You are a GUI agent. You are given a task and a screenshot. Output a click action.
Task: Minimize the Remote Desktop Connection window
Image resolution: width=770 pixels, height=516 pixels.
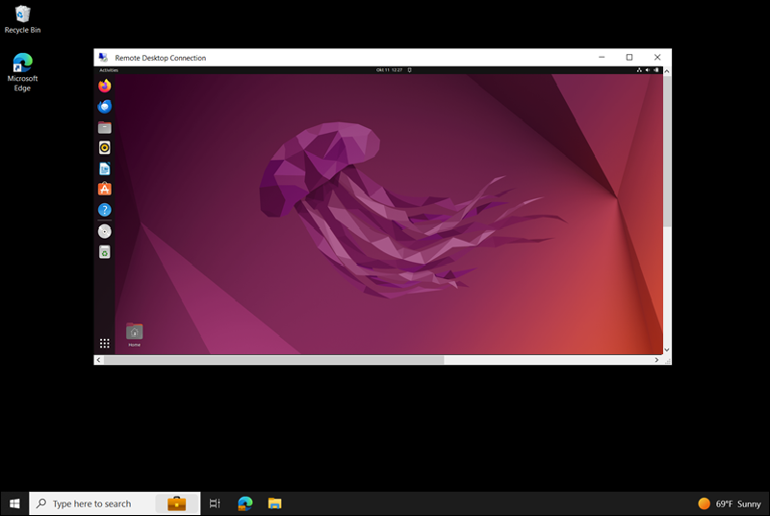[602, 58]
